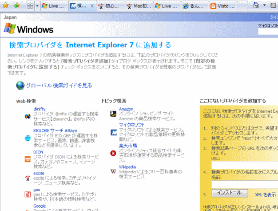The height and width of the screenshot is (211, 278).
Task: Add DION search provider link
Action: click(x=38, y=152)
